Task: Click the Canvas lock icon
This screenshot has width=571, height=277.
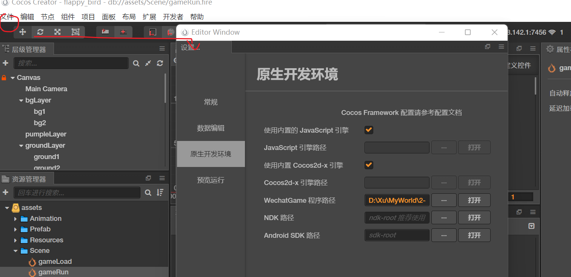Action: (x=4, y=78)
